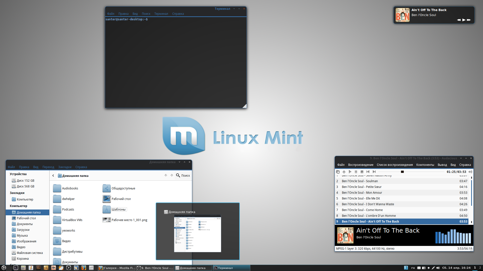483x271 pixels.
Task: Select playlist row Come Home
Action: coord(402,210)
